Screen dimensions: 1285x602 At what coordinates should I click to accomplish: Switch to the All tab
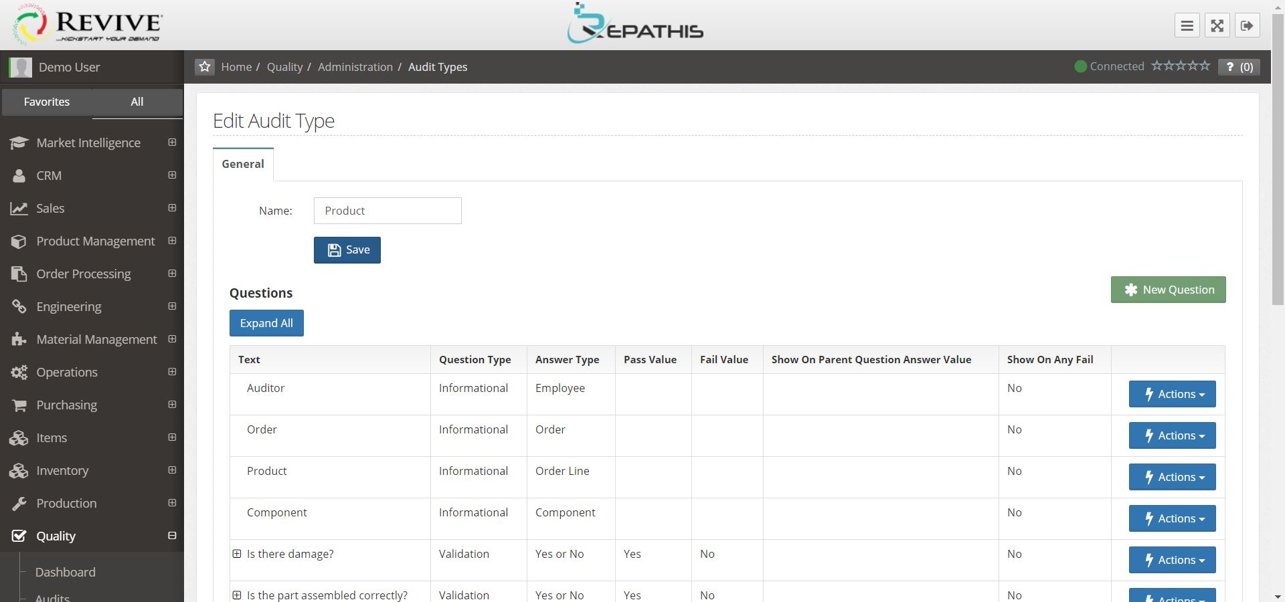click(x=137, y=102)
